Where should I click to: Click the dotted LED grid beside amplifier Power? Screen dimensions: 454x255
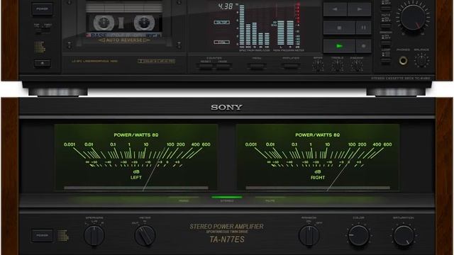63,235
